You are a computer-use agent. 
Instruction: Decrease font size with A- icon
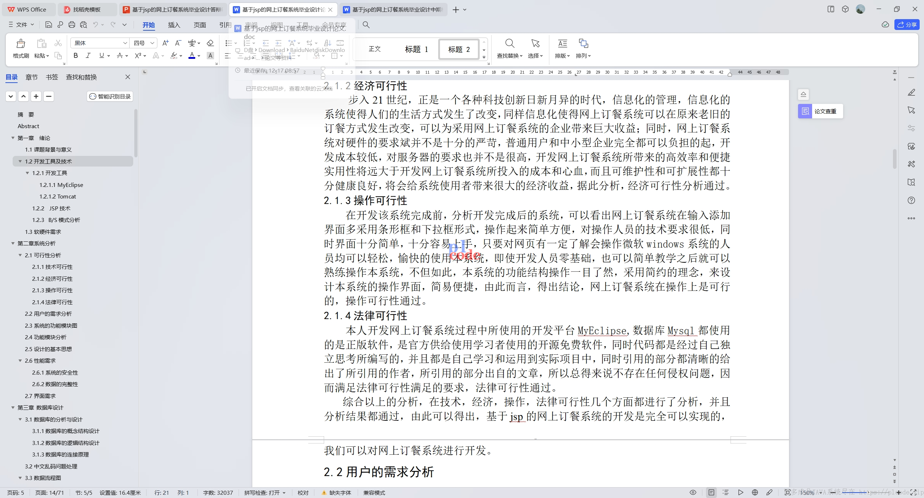[178, 43]
